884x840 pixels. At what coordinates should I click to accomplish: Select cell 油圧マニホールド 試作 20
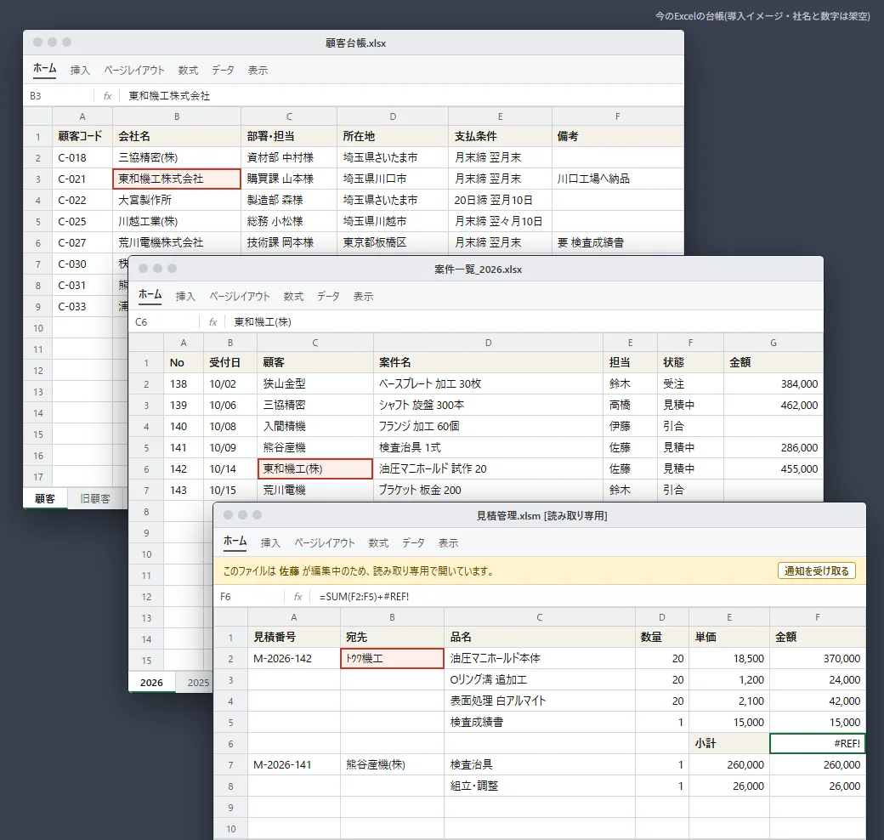[x=488, y=468]
